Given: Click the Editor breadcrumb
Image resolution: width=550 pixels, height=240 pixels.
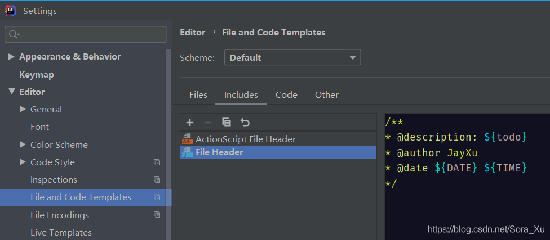Looking at the screenshot, I should coord(193,33).
